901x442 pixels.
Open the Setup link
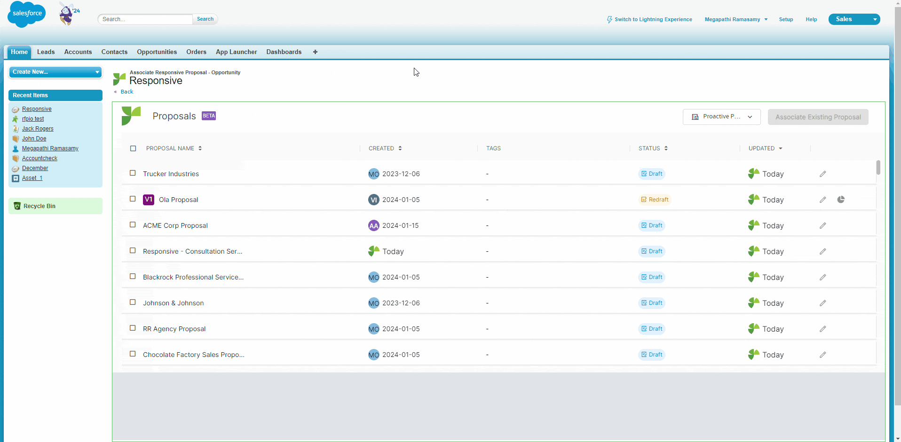click(x=786, y=19)
